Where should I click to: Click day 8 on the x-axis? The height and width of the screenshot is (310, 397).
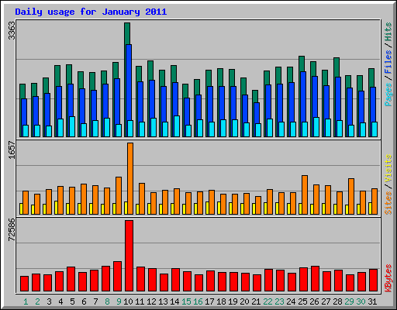pos(107,301)
